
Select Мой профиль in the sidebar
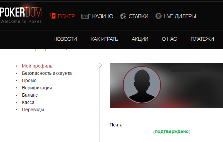point(37,66)
